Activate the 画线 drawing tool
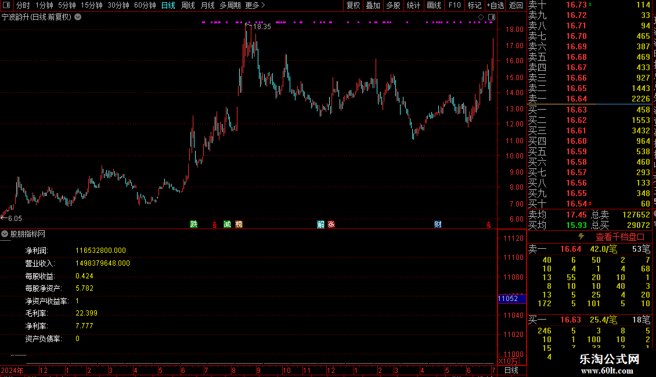 (x=434, y=5)
